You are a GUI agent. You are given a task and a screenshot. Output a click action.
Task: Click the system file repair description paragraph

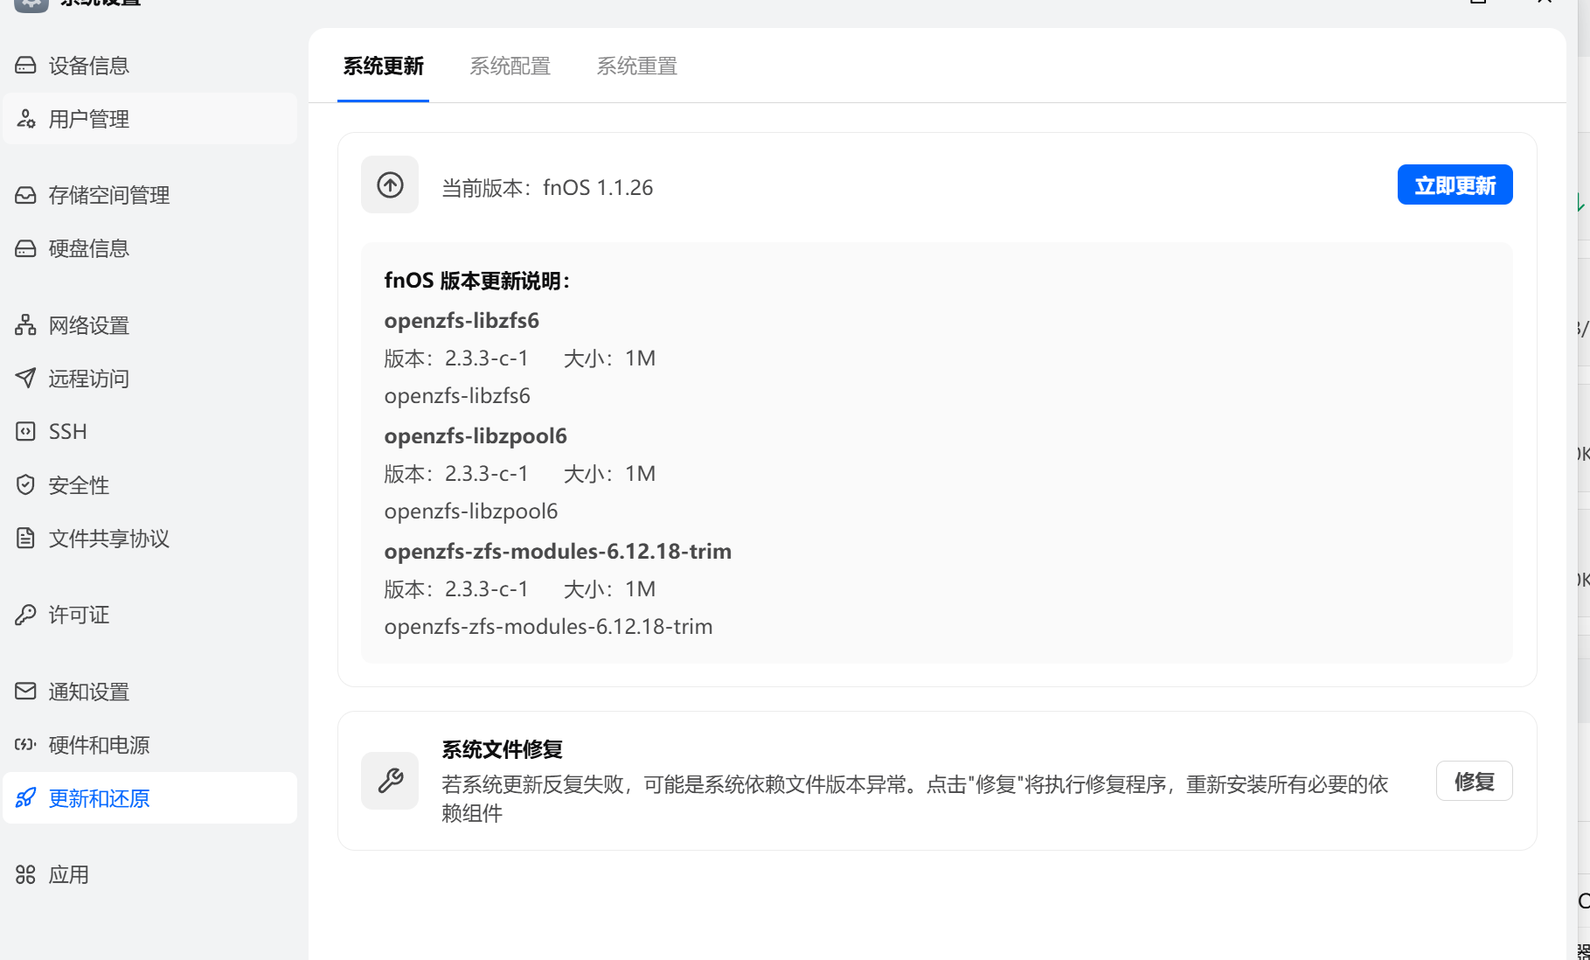coord(915,799)
